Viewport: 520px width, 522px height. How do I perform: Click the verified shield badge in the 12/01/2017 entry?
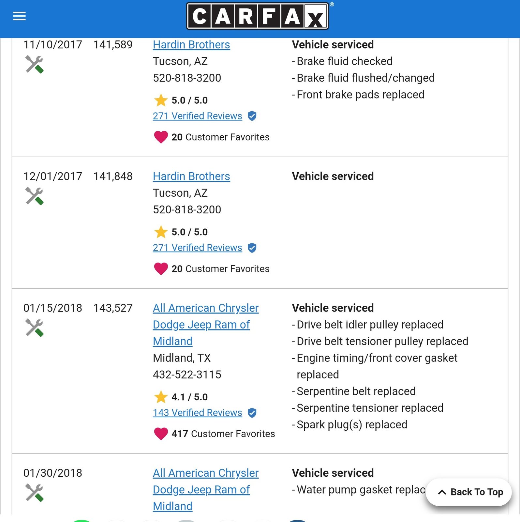252,248
